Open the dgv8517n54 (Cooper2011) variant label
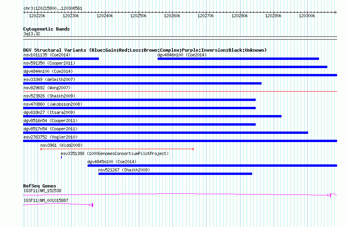The image size is (348, 227). tap(50, 129)
